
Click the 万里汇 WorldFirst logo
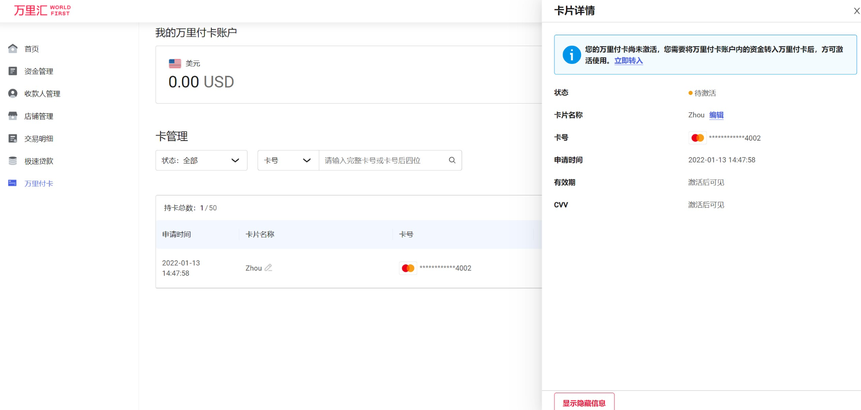coord(42,10)
